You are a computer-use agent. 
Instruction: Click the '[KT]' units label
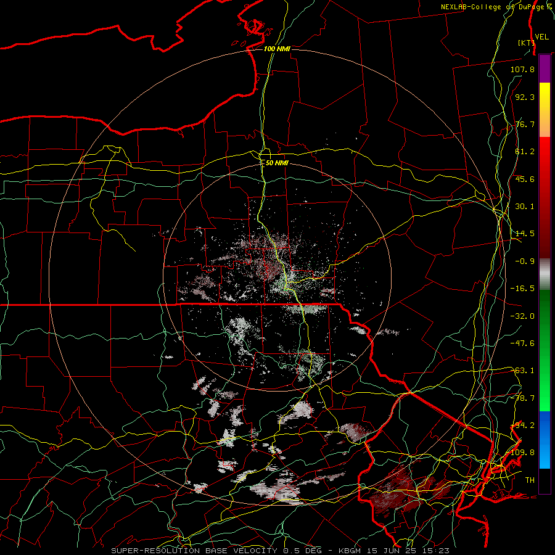[x=526, y=43]
